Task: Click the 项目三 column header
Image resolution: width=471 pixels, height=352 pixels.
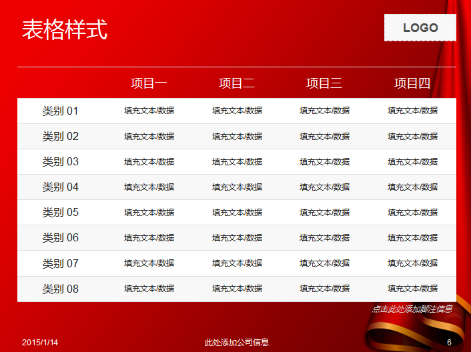Action: tap(324, 83)
